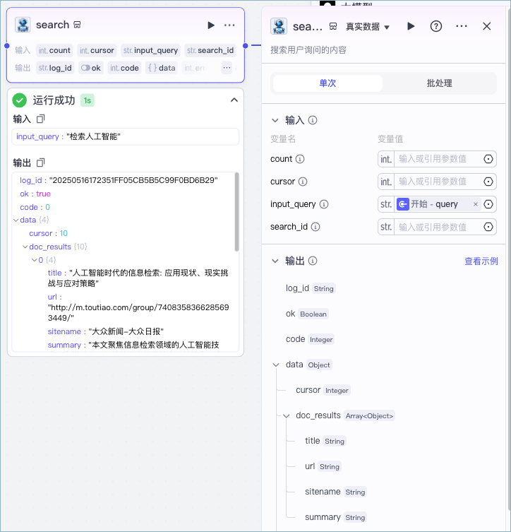Click the result panel vertical scrollbar
Screen dimensions: 511x532
coord(237,212)
